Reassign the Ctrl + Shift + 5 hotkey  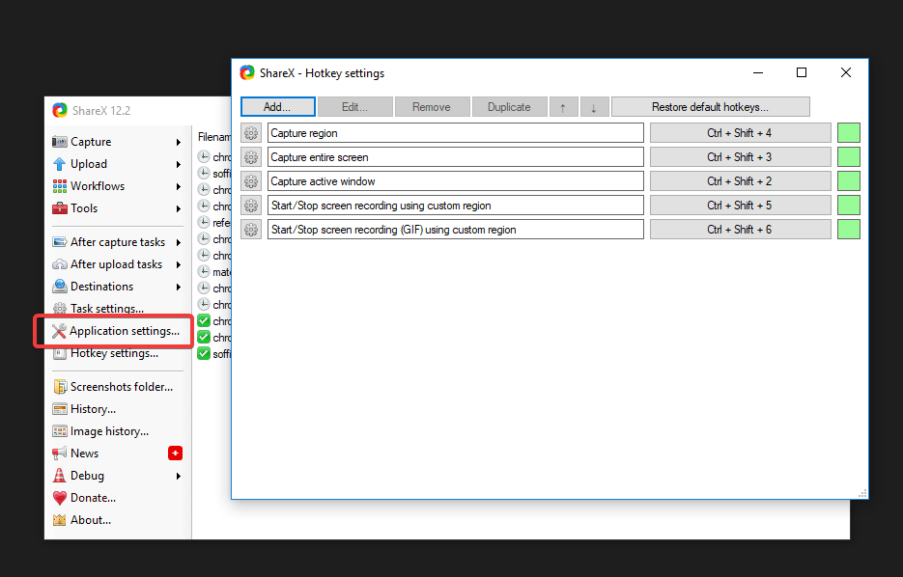pos(740,206)
